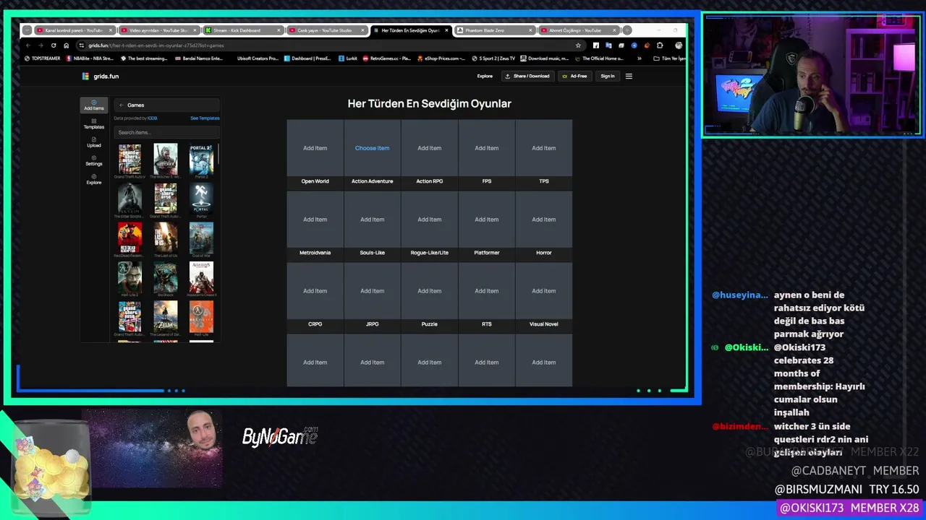Pick the Portal 2 cover

[201, 159]
